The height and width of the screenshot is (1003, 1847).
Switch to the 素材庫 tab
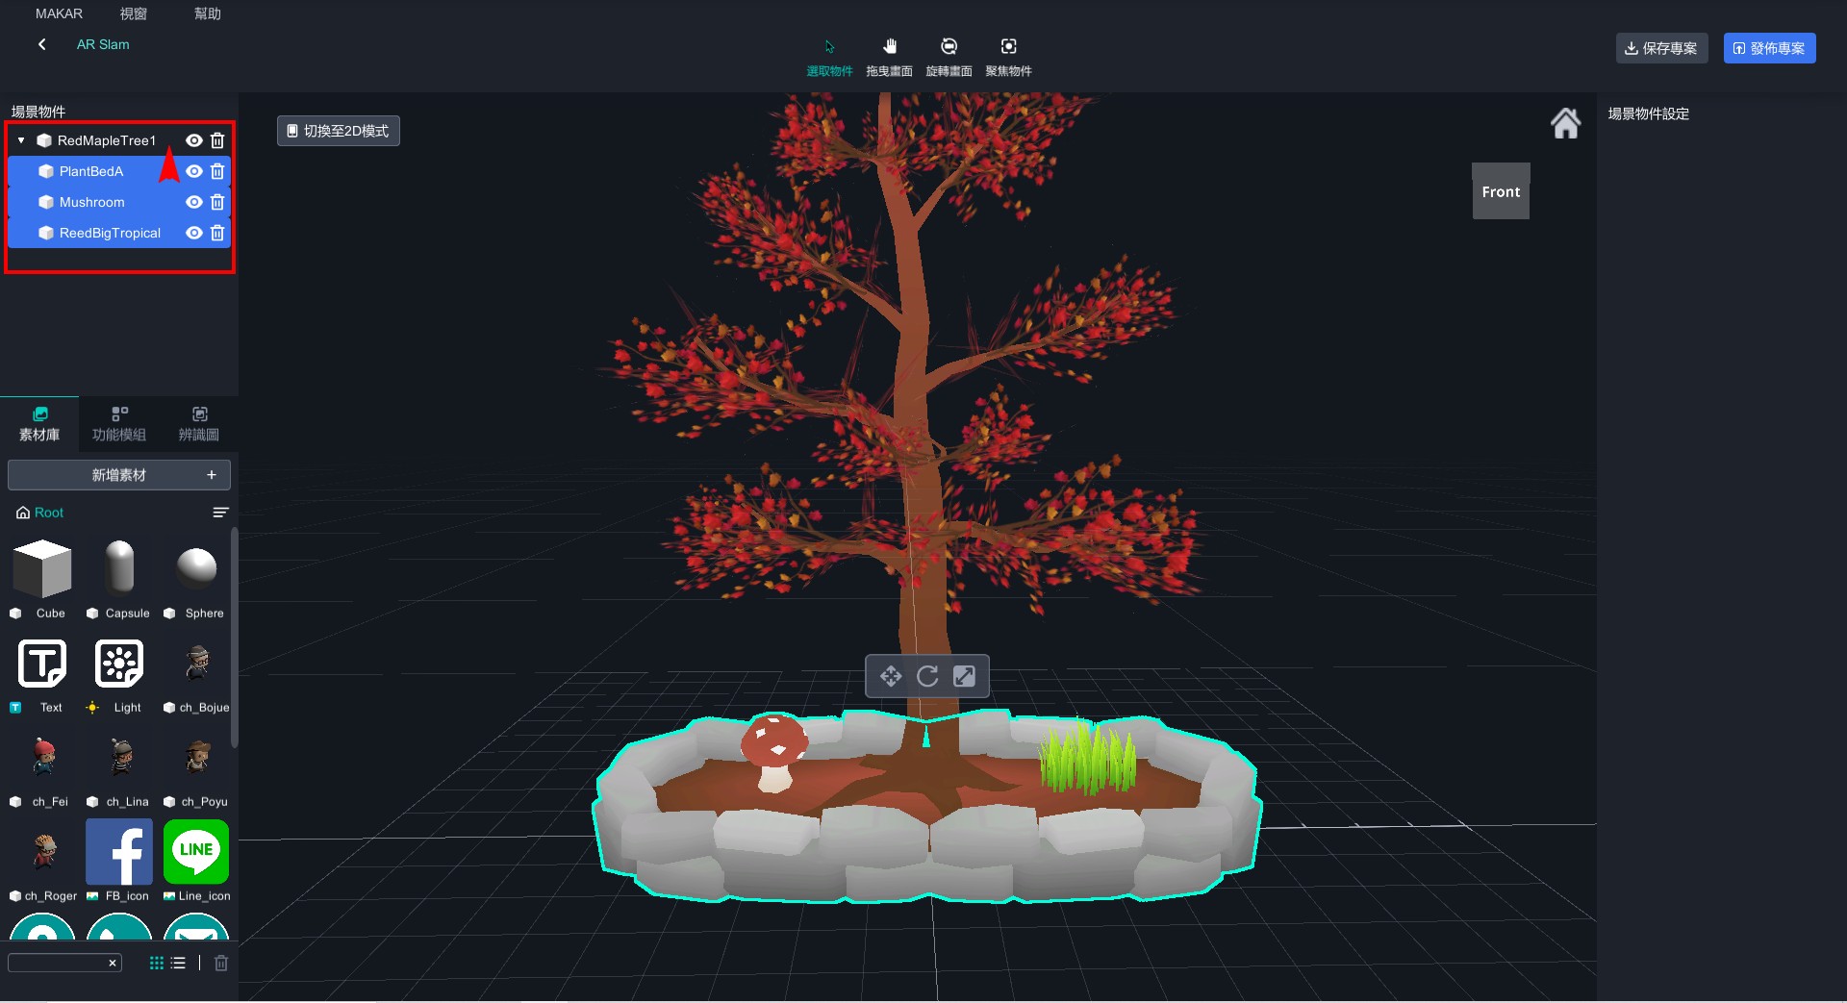tap(39, 424)
